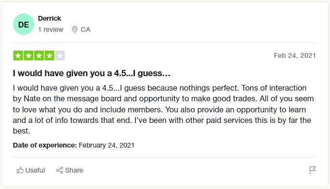Click the gray fifth star in the rating

pos(60,55)
